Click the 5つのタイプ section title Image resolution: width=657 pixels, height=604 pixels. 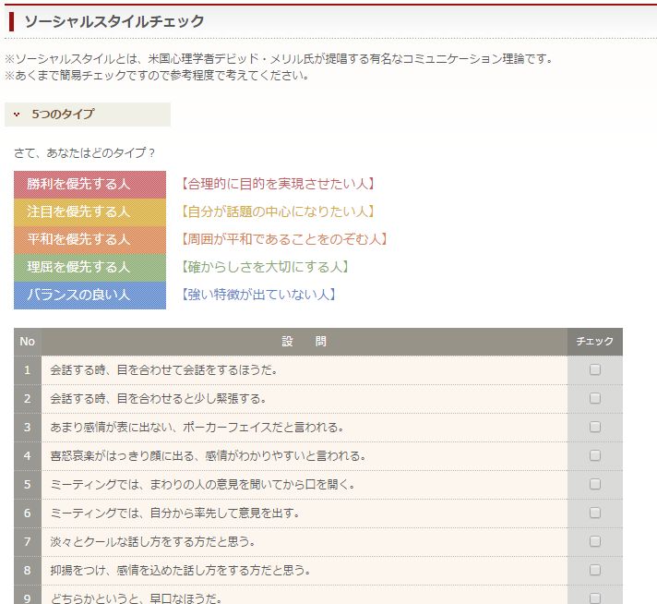coord(63,115)
